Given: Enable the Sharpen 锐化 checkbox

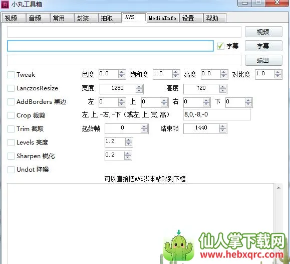Looking at the screenshot, I should coord(11,156).
